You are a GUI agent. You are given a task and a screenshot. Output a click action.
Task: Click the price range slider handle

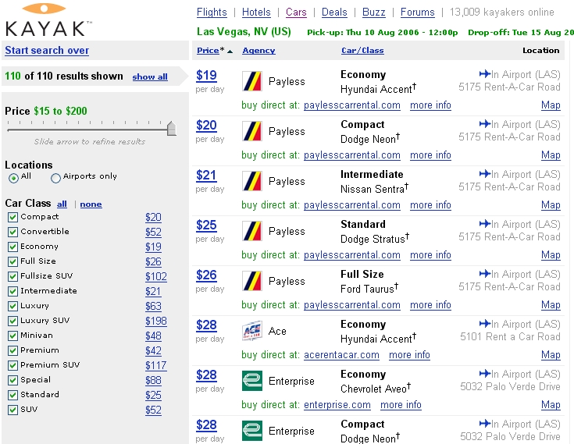[x=171, y=129]
